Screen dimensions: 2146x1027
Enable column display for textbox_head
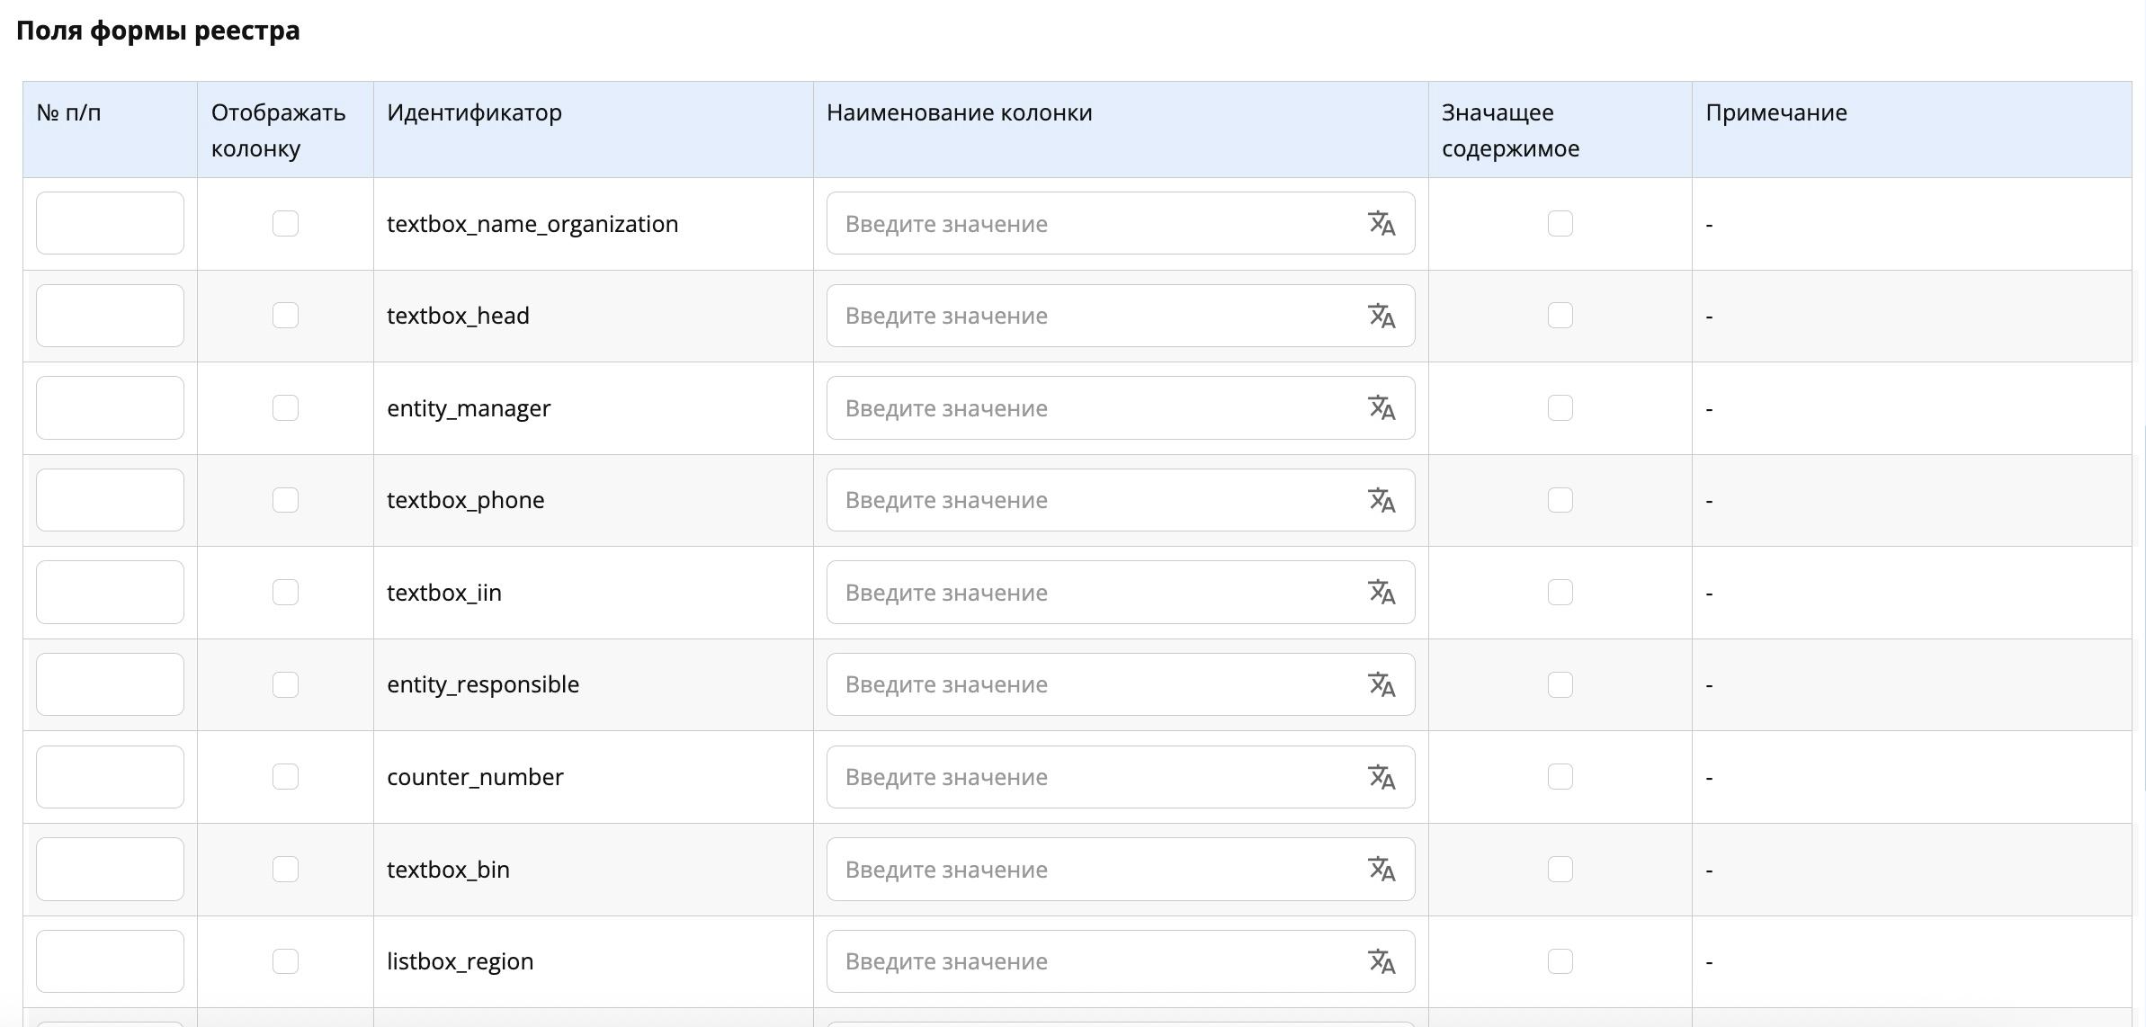[285, 316]
